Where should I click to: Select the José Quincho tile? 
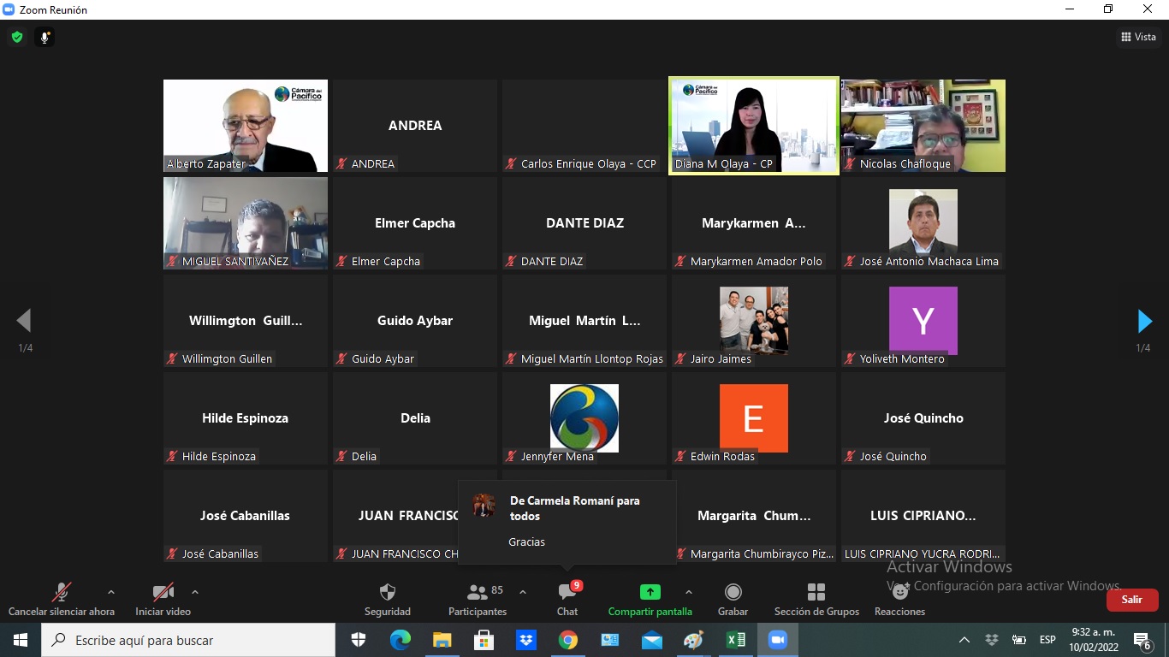click(x=923, y=418)
